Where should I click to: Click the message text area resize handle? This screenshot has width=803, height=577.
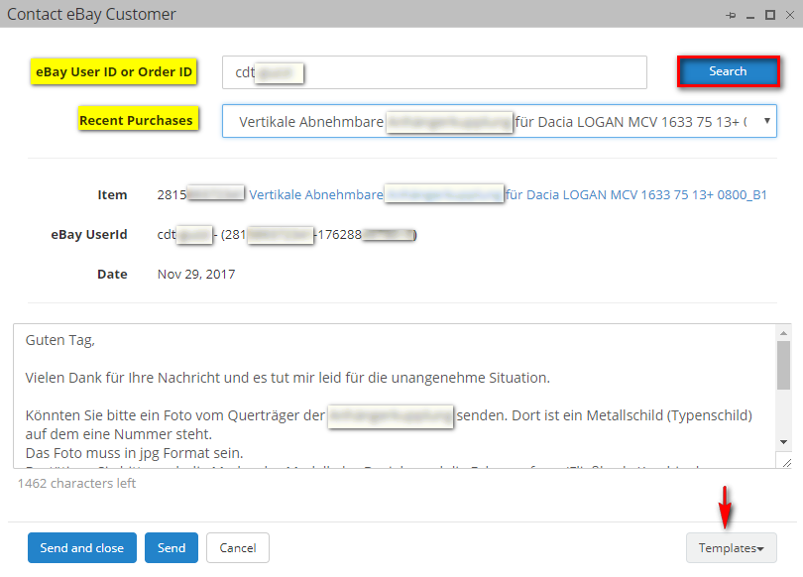(x=786, y=462)
